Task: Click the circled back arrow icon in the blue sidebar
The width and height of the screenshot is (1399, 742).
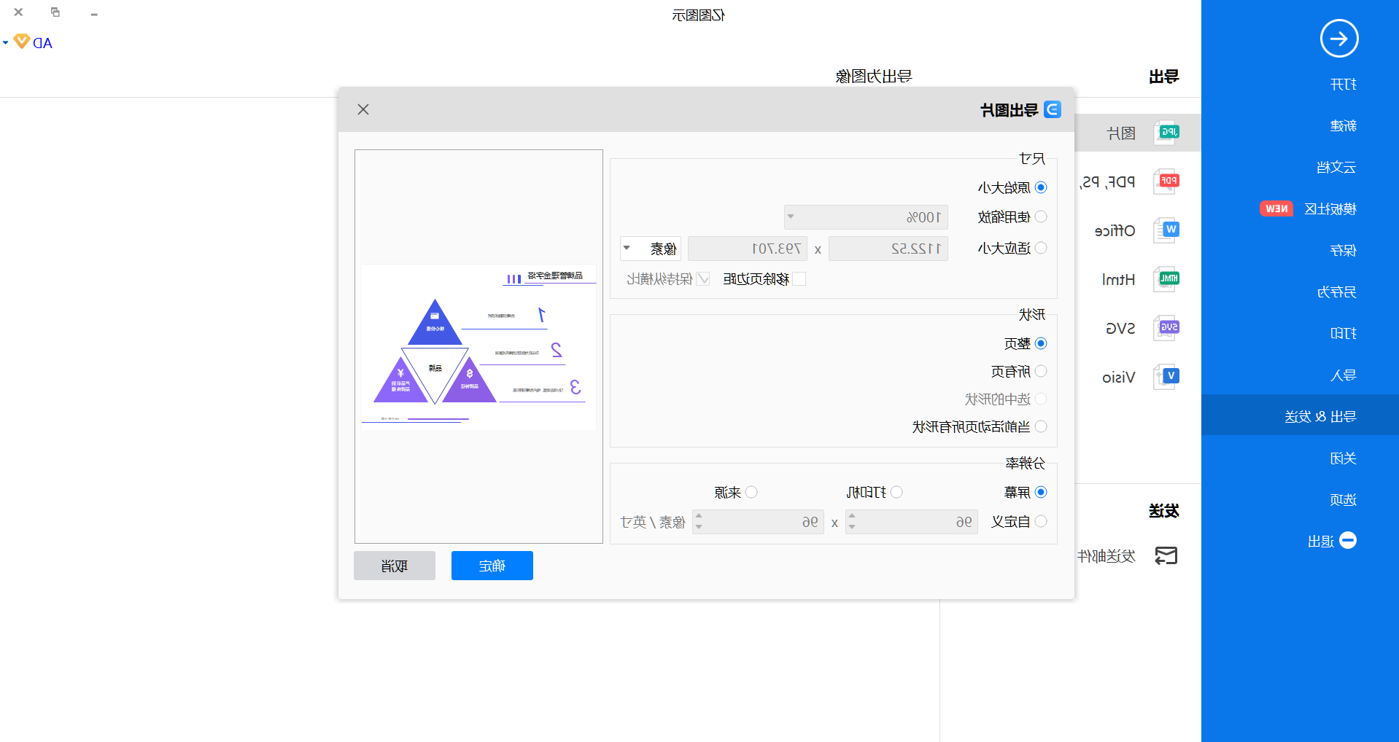Action: coord(1339,39)
